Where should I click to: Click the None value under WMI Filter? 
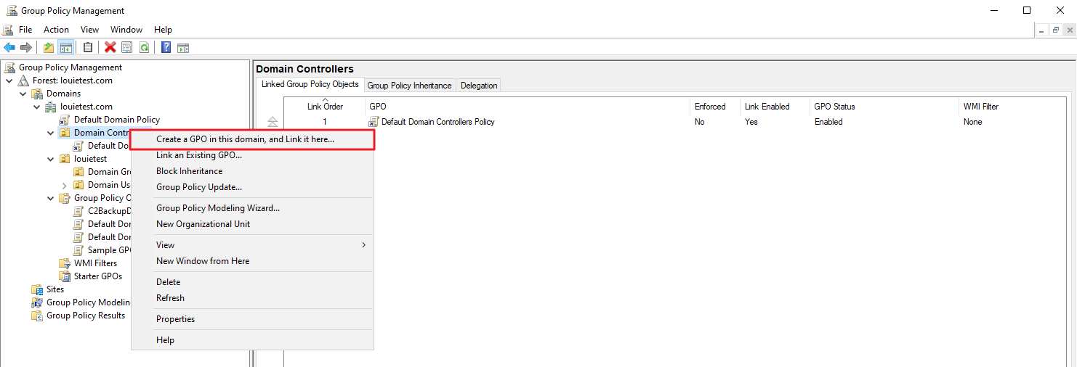tap(972, 122)
